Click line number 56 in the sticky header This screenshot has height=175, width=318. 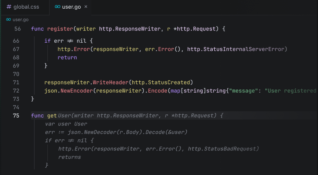(x=17, y=29)
